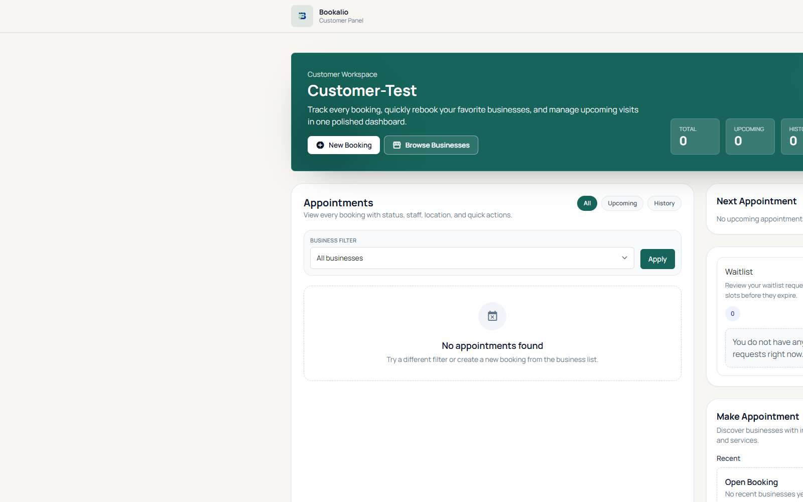Click the Customer Workspace label
The width and height of the screenshot is (803, 502).
pos(342,74)
